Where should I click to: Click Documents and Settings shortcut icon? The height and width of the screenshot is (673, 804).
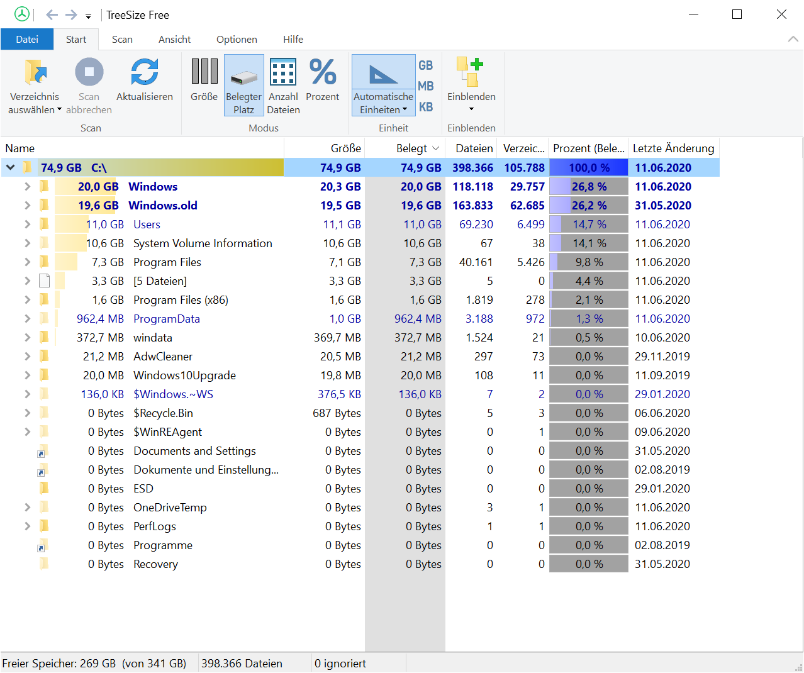click(x=43, y=451)
